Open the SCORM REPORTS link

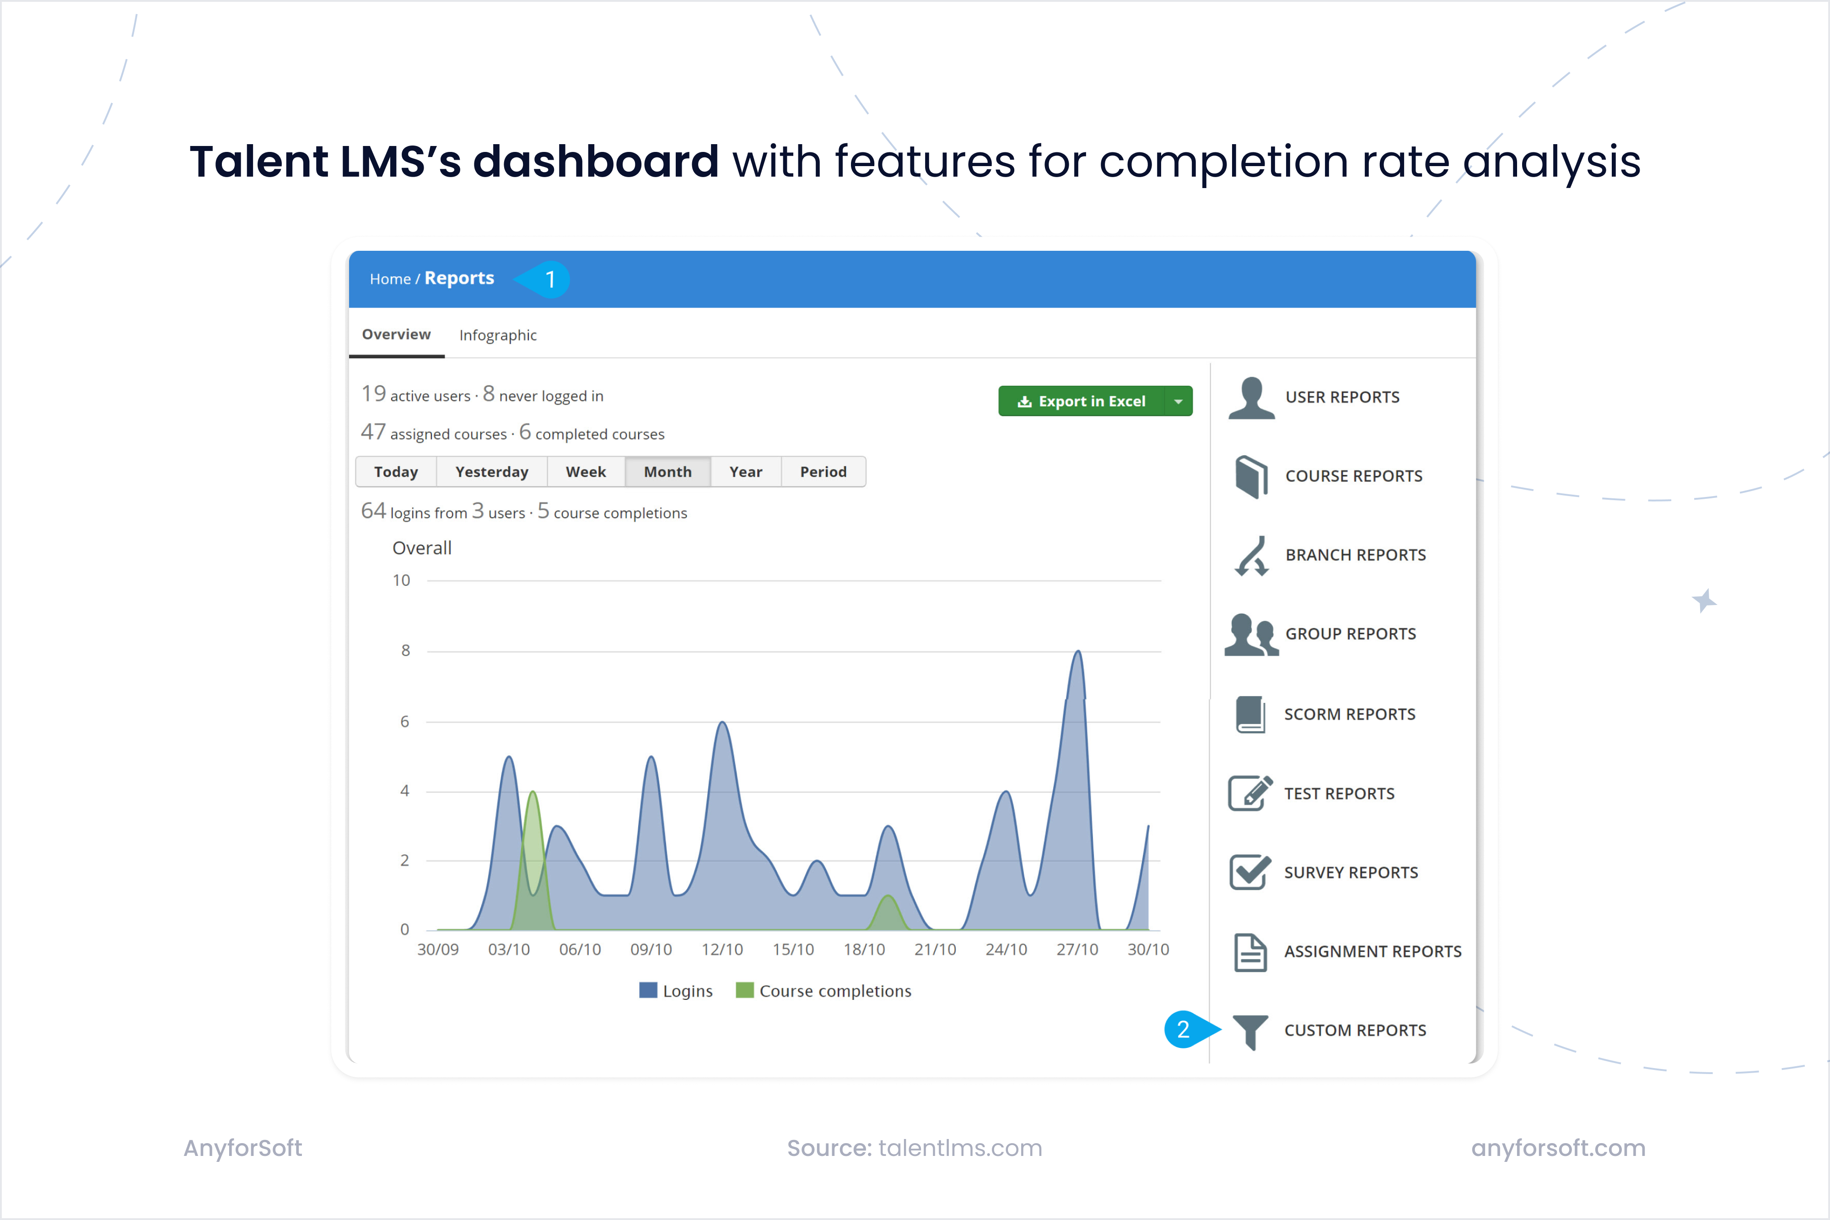click(x=1349, y=714)
